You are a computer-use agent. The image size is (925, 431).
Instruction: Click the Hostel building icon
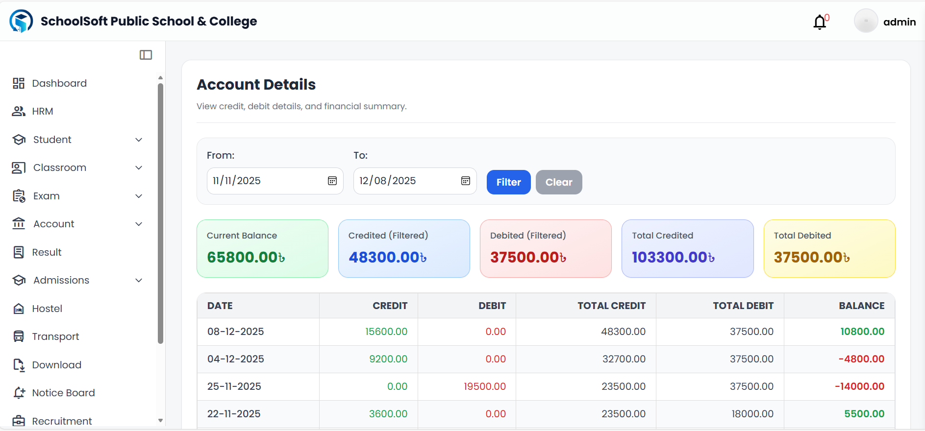pos(19,309)
